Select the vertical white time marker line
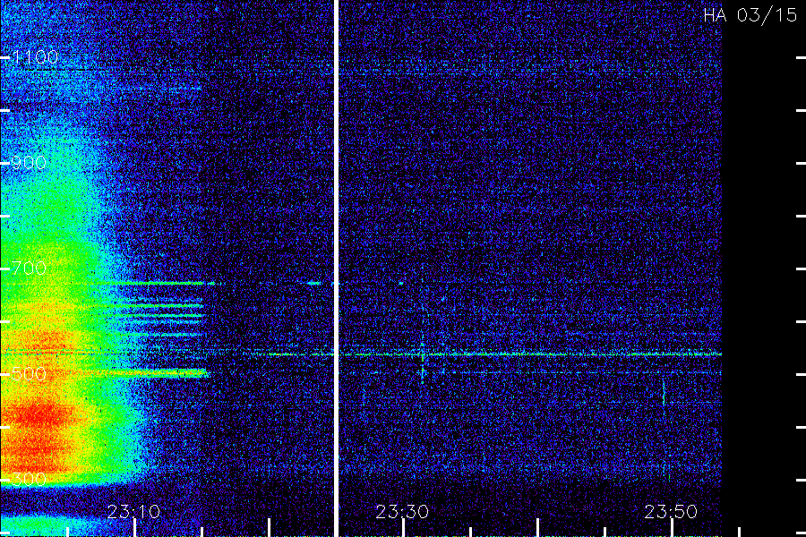This screenshot has width=806, height=537. pos(336,268)
